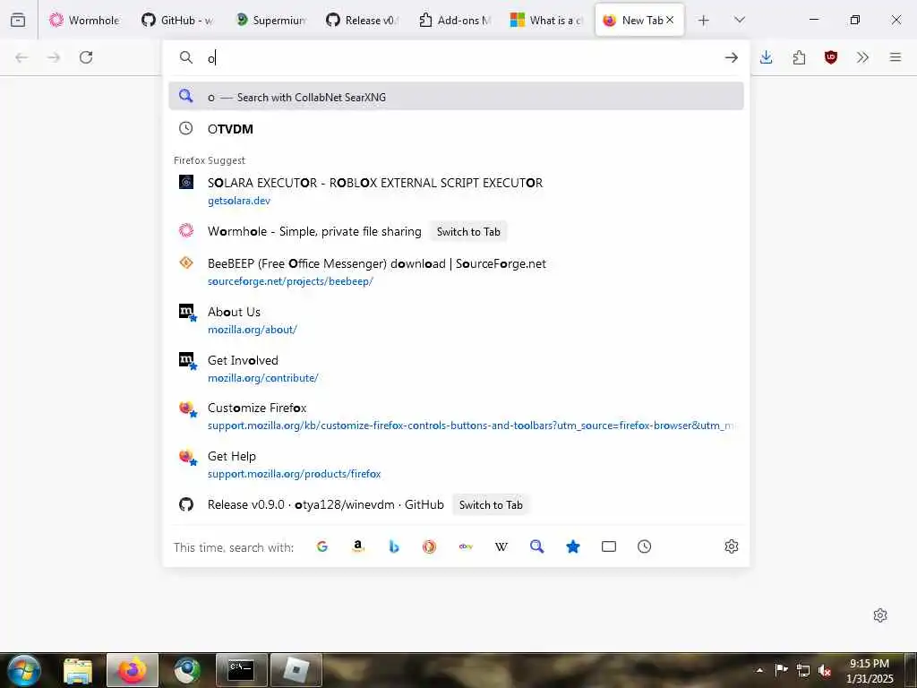
Task: Show hidden system tray icons
Action: [759, 670]
